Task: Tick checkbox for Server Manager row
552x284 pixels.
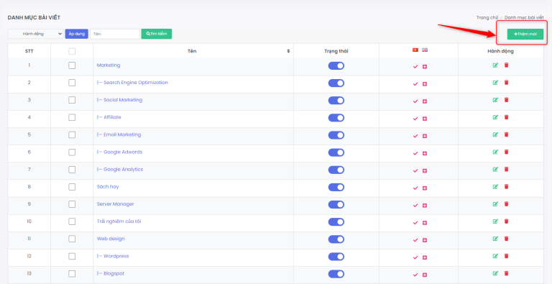Action: pyautogui.click(x=72, y=204)
